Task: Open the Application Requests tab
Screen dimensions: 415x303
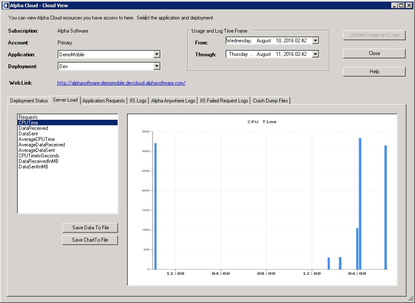Action: click(104, 101)
